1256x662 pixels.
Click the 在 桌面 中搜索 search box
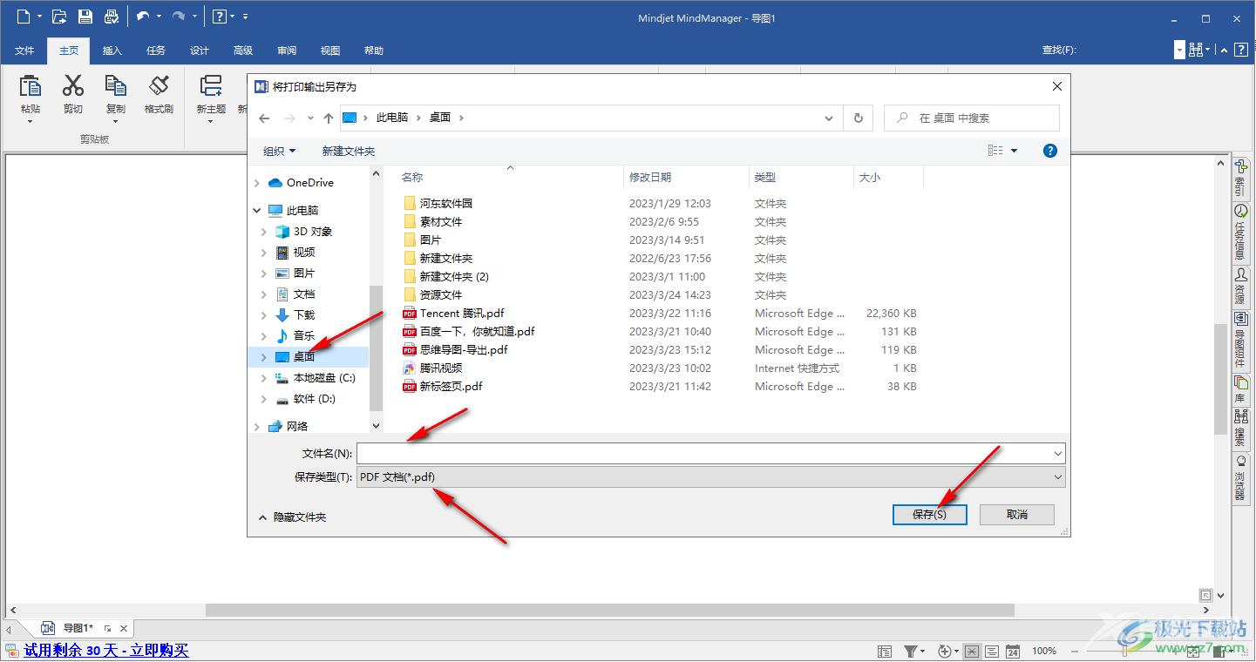coord(972,118)
